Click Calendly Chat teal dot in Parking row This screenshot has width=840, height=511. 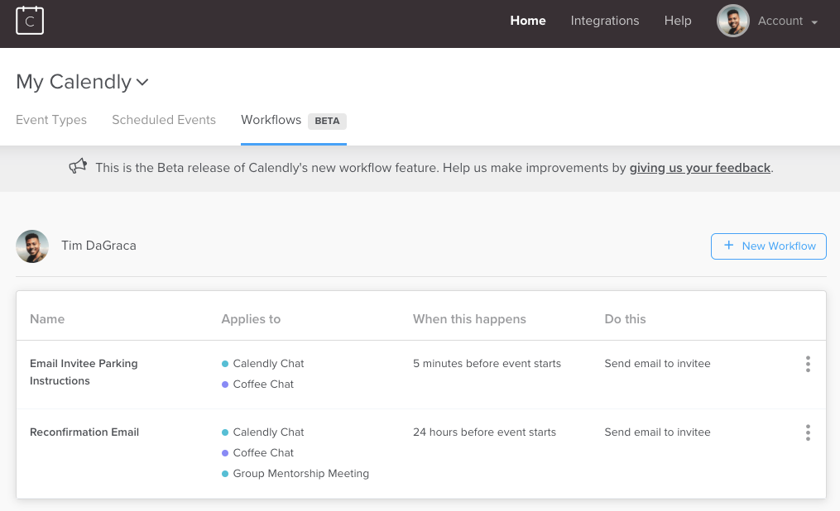click(x=225, y=364)
